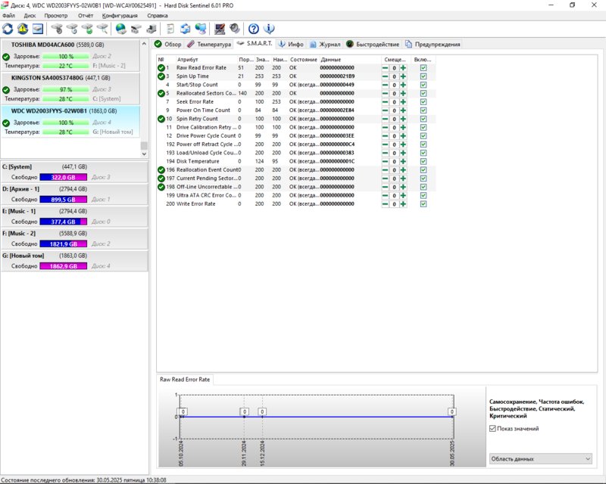Open the 'Область данных' dropdown
Screen dimensions: 606x484
tap(539, 458)
